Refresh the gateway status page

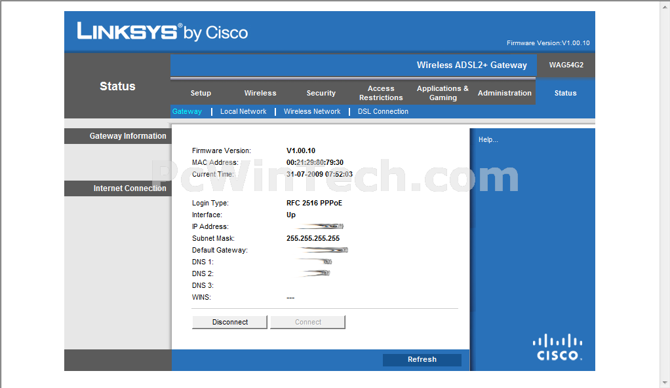coord(422,359)
